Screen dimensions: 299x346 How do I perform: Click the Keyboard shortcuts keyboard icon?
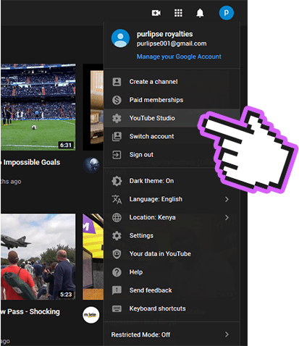coord(117,308)
